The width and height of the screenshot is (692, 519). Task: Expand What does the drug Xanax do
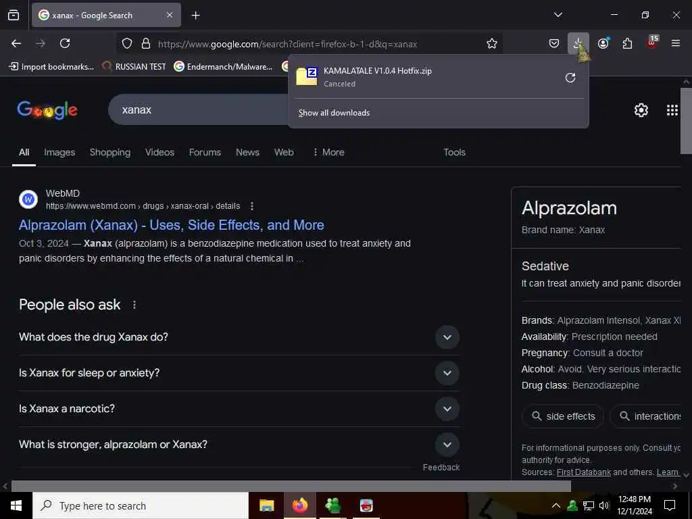click(x=239, y=337)
